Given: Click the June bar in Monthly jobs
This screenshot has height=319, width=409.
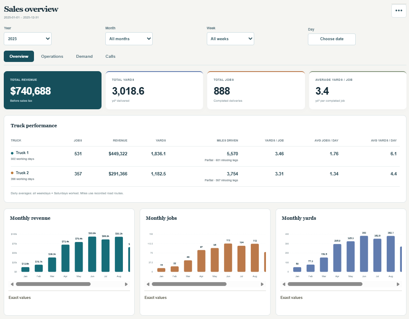Looking at the screenshot, I should pos(228,258).
